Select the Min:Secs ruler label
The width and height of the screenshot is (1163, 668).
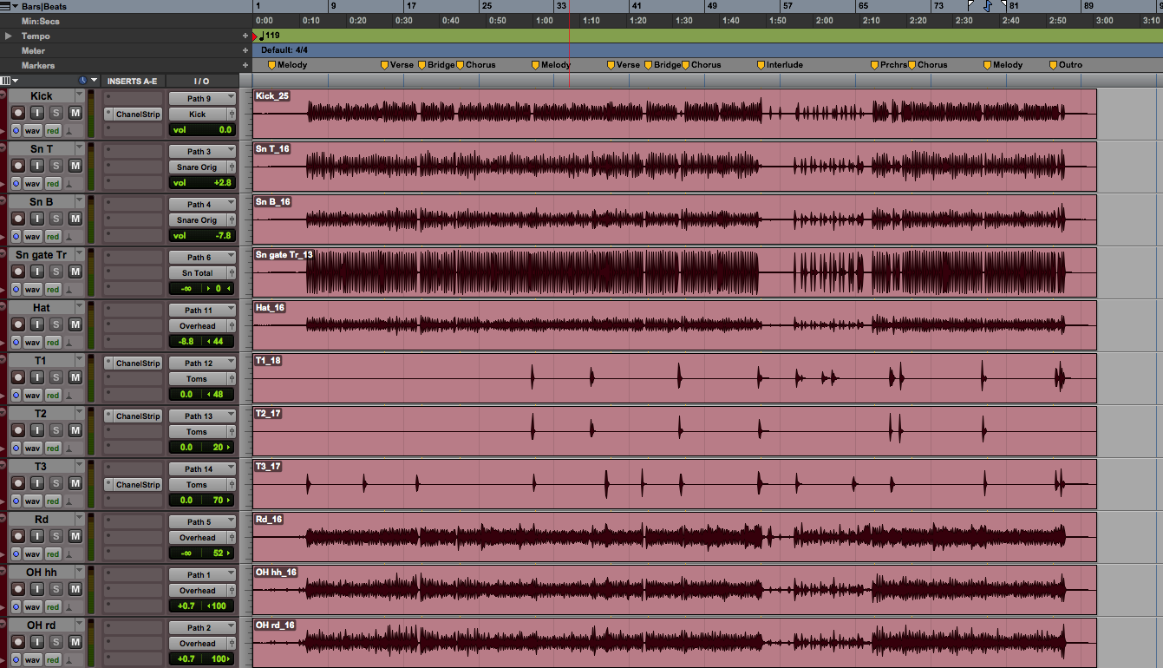point(40,21)
